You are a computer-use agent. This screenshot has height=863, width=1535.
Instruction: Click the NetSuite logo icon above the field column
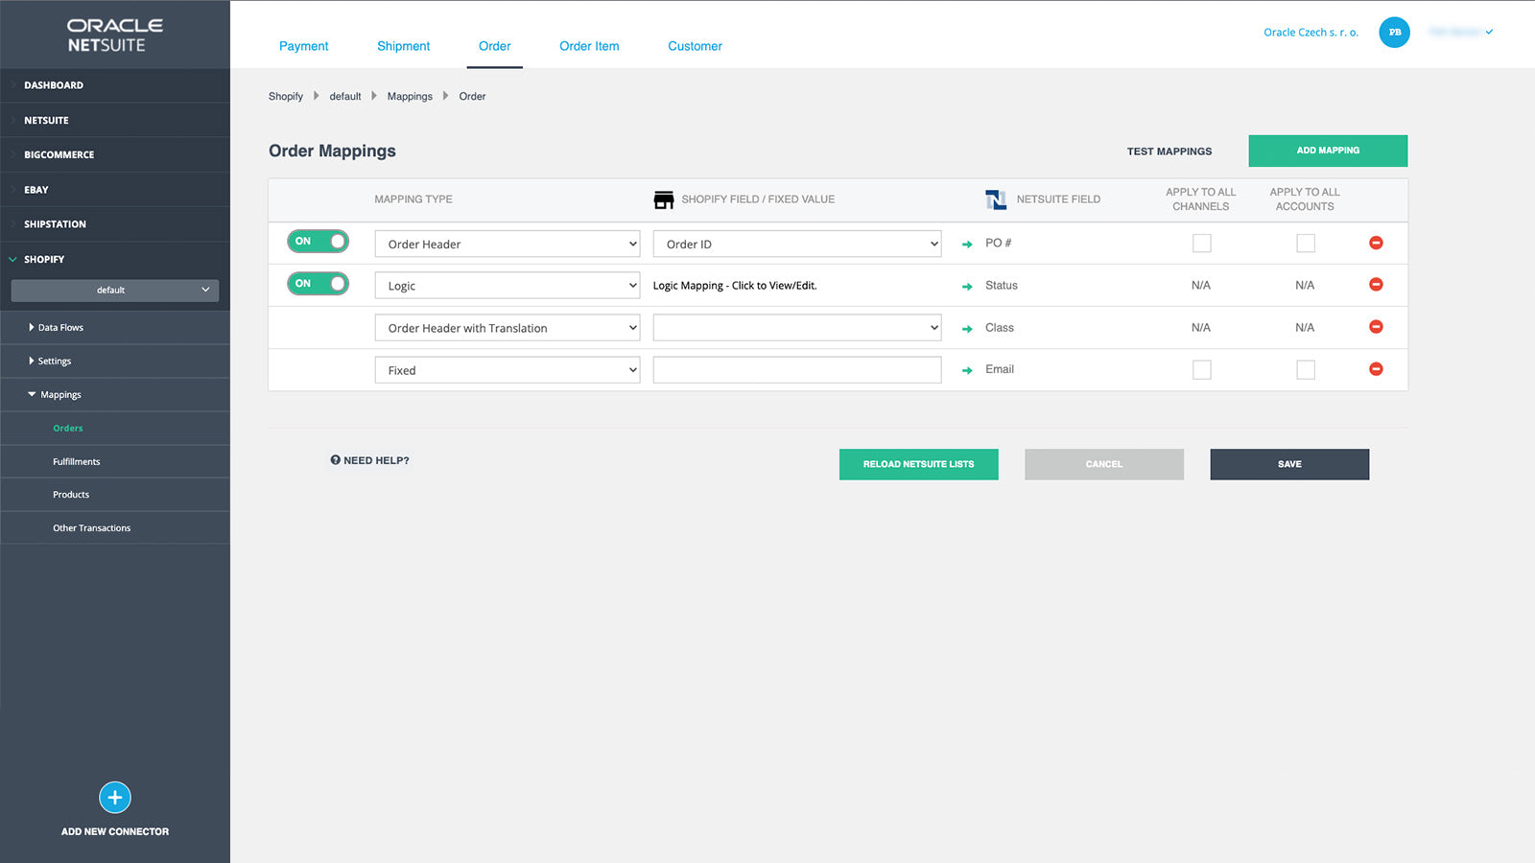[x=994, y=198]
